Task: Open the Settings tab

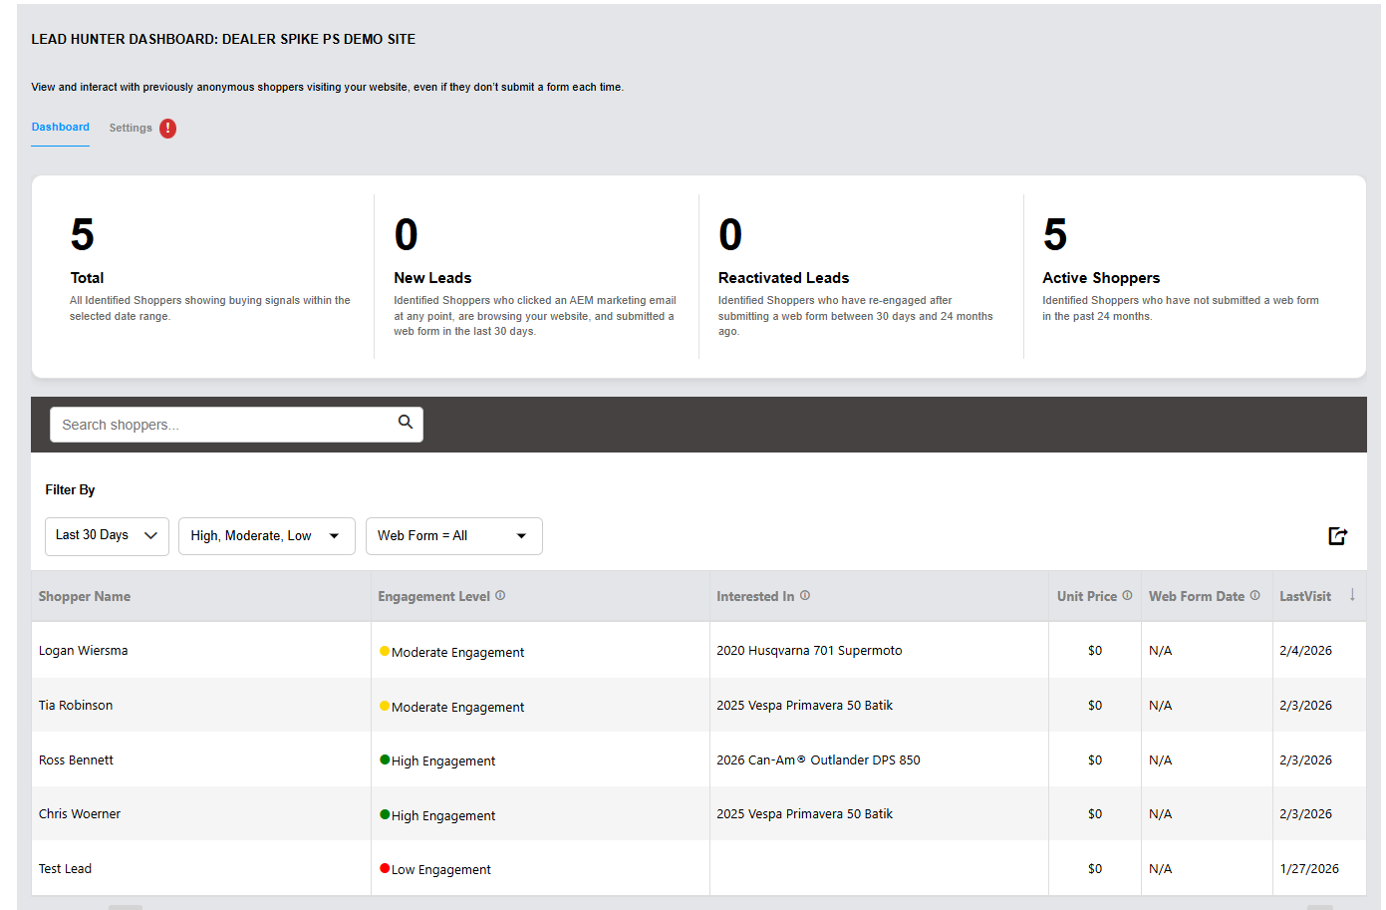Action: coord(131,129)
